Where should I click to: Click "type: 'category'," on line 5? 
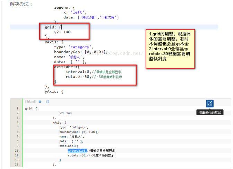click(x=74, y=127)
